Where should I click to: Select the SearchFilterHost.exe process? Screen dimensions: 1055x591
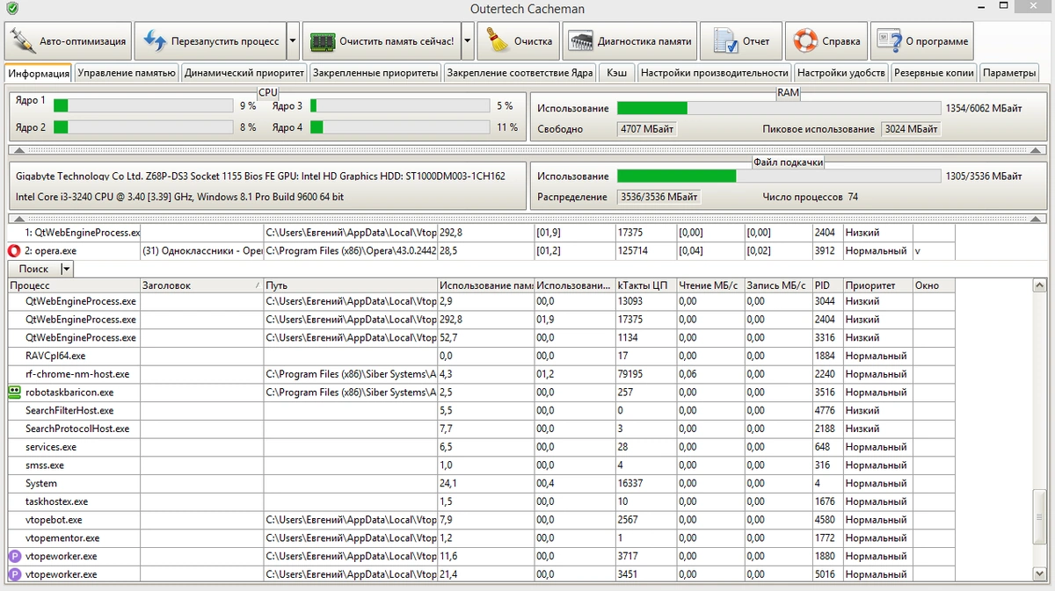[x=481, y=410]
